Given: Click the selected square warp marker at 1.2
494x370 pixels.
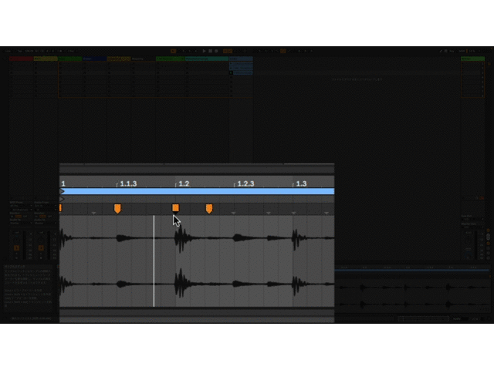Looking at the screenshot, I should click(x=175, y=208).
